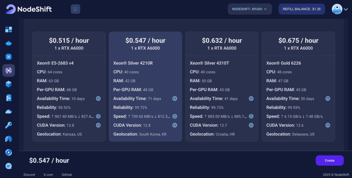The width and height of the screenshot is (352, 178).
Task: Show Availability Time info for Delaware card
Action: click(x=328, y=99)
